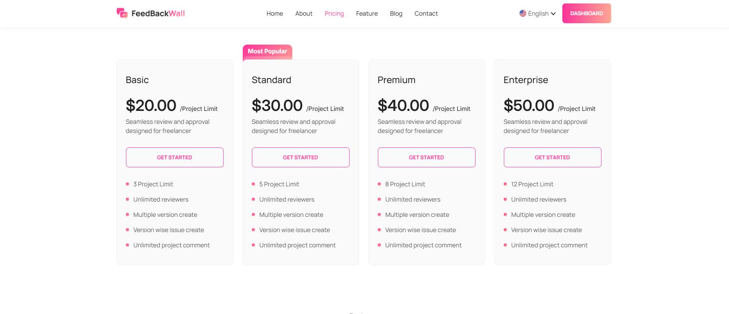Choose Get Started under Premium
The width and height of the screenshot is (729, 314).
click(426, 157)
